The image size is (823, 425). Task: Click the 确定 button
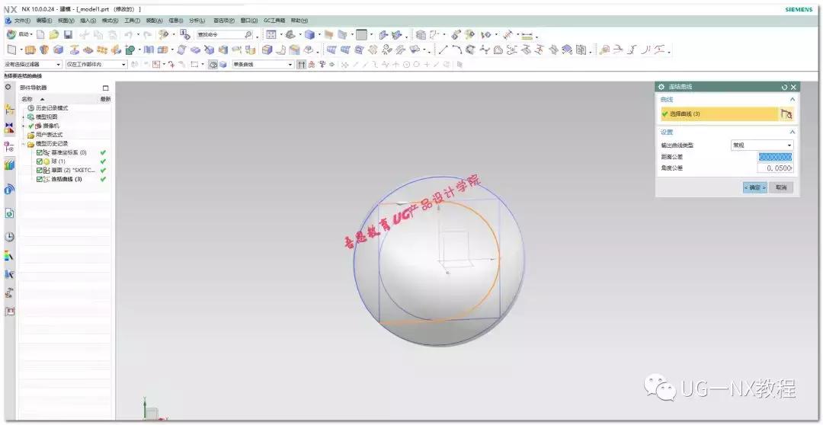coord(754,187)
